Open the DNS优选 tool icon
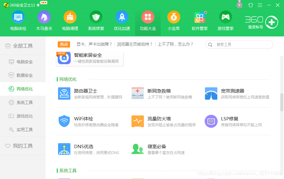The width and height of the screenshot is (284, 179). pos(64,149)
